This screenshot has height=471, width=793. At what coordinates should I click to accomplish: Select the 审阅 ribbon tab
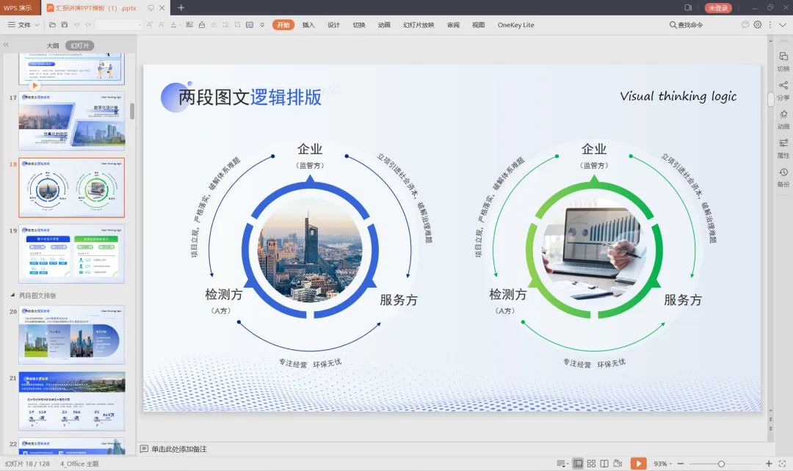click(453, 25)
